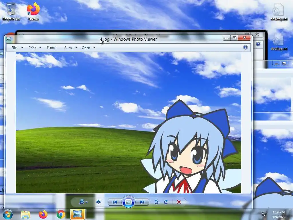This screenshot has width=293, height=220.
Task: Launch Chrome from the taskbar
Action: [61, 214]
